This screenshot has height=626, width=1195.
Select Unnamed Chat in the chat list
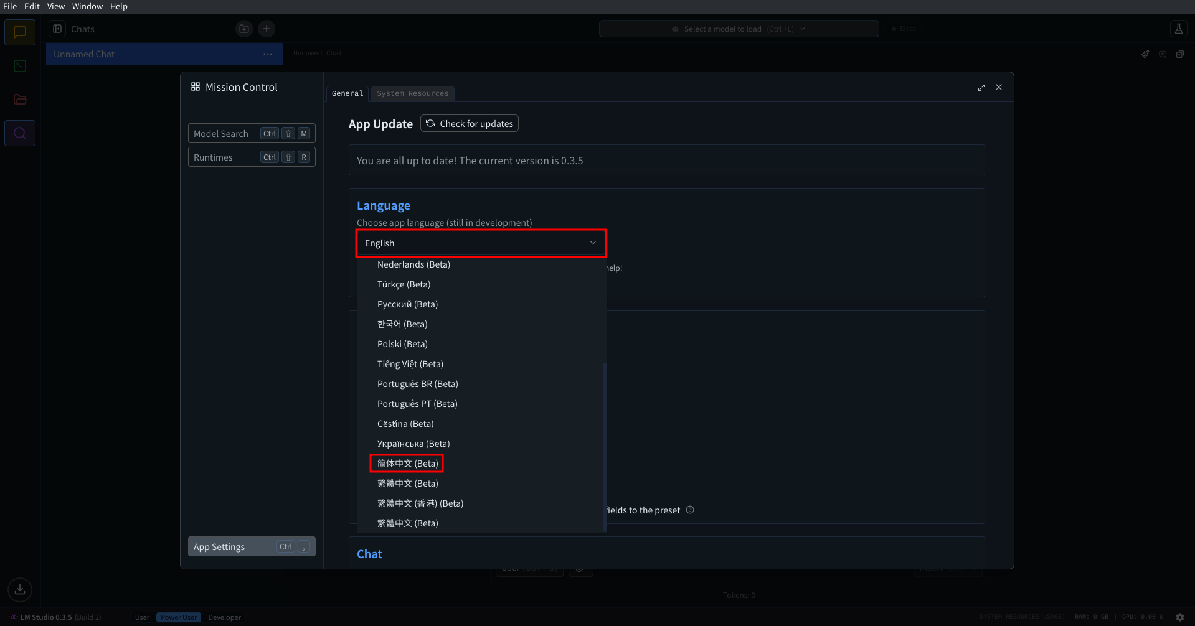(x=164, y=54)
